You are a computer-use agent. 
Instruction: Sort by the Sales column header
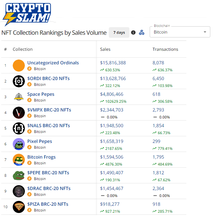point(105,49)
